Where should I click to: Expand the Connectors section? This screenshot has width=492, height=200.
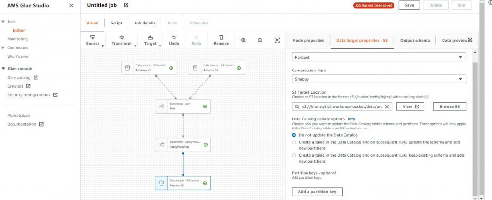click(3, 48)
